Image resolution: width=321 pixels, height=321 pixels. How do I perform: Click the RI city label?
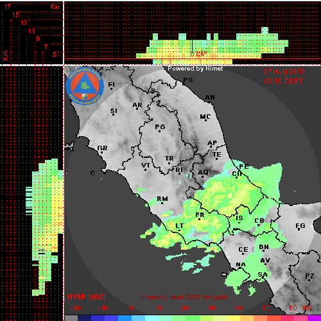coord(179,170)
